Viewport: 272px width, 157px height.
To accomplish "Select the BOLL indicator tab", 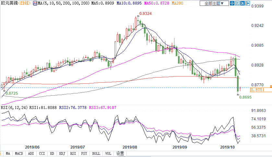I will tap(96, 154).
